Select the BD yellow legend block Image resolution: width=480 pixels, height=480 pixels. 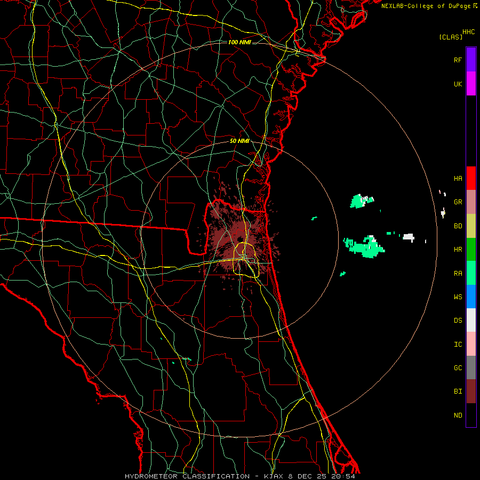(471, 226)
